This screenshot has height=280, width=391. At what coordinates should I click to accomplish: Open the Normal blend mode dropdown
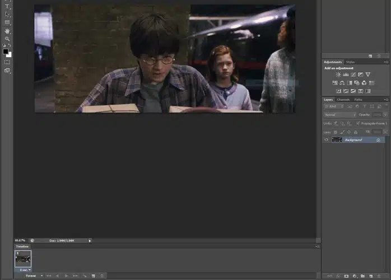[x=340, y=115]
